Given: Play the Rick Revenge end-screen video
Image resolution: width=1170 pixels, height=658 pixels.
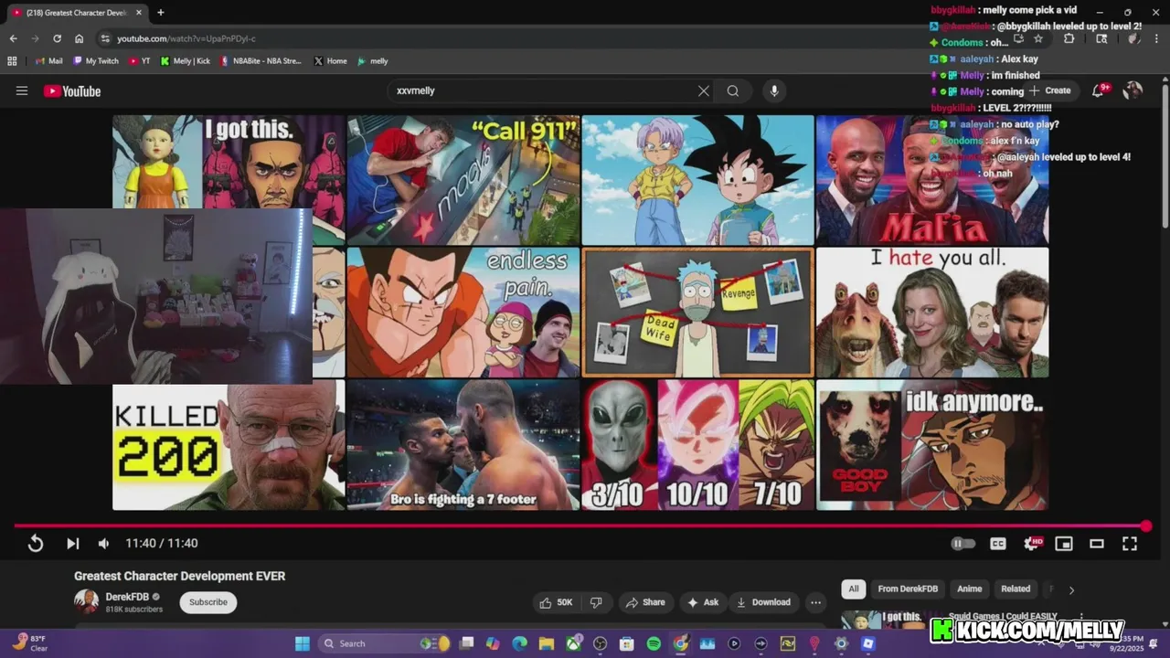Looking at the screenshot, I should [697, 313].
